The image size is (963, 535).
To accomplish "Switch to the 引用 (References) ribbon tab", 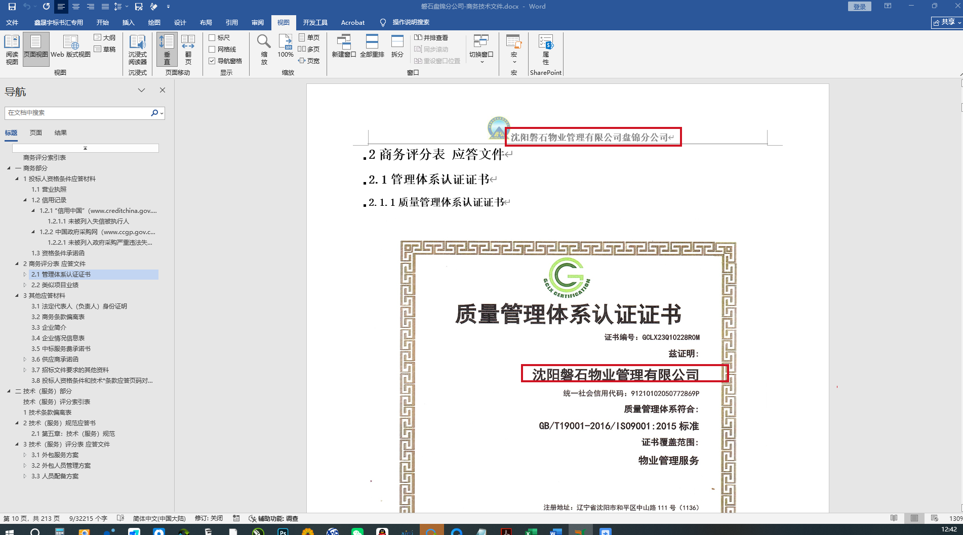I will click(232, 22).
